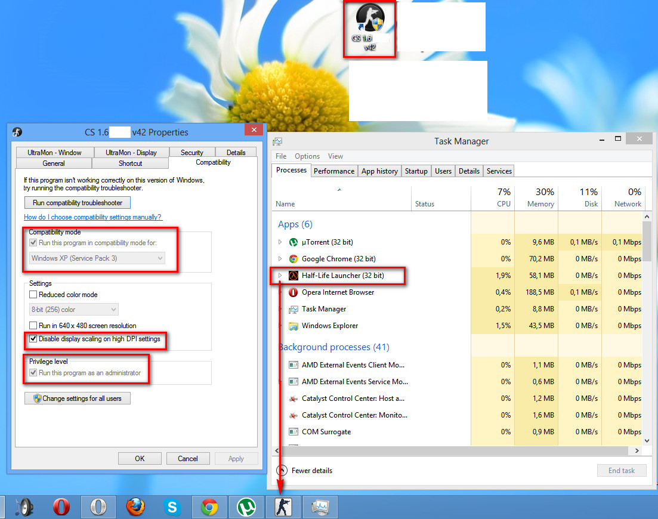Image resolution: width=658 pixels, height=519 pixels.
Task: Toggle Run this program as an administrator
Action: [x=33, y=373]
